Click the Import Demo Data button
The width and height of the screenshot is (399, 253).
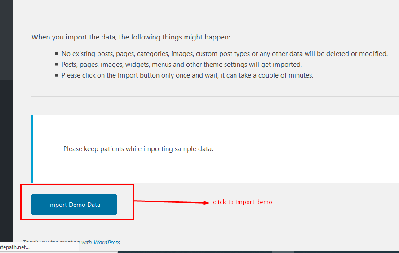[x=74, y=205]
